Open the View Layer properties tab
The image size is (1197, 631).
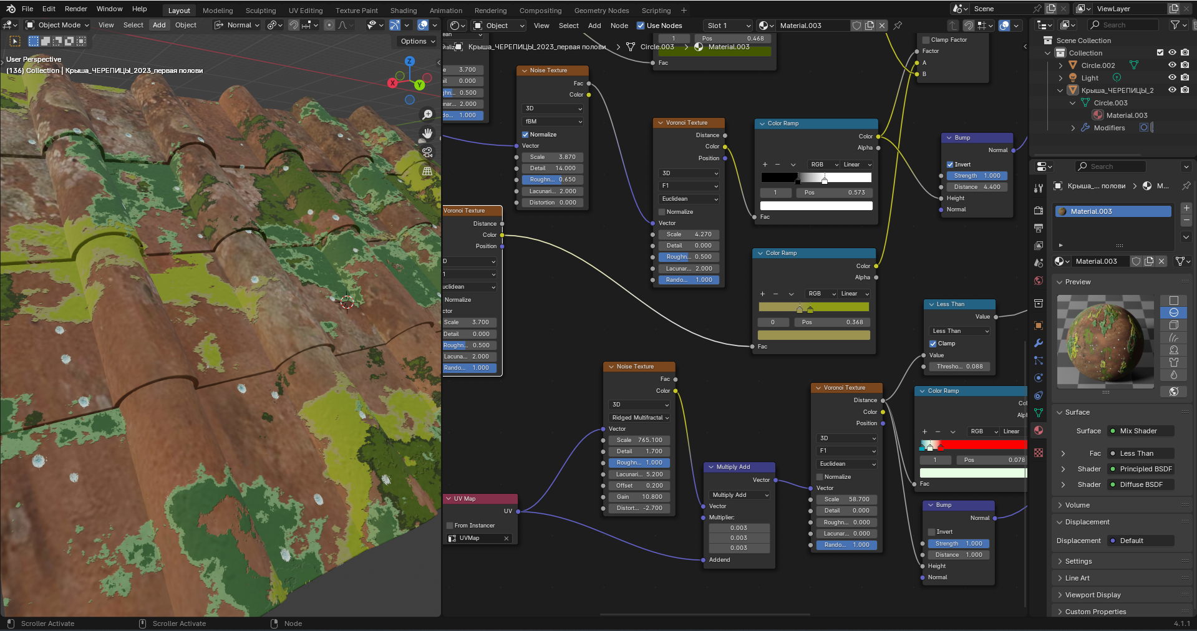[1039, 246]
